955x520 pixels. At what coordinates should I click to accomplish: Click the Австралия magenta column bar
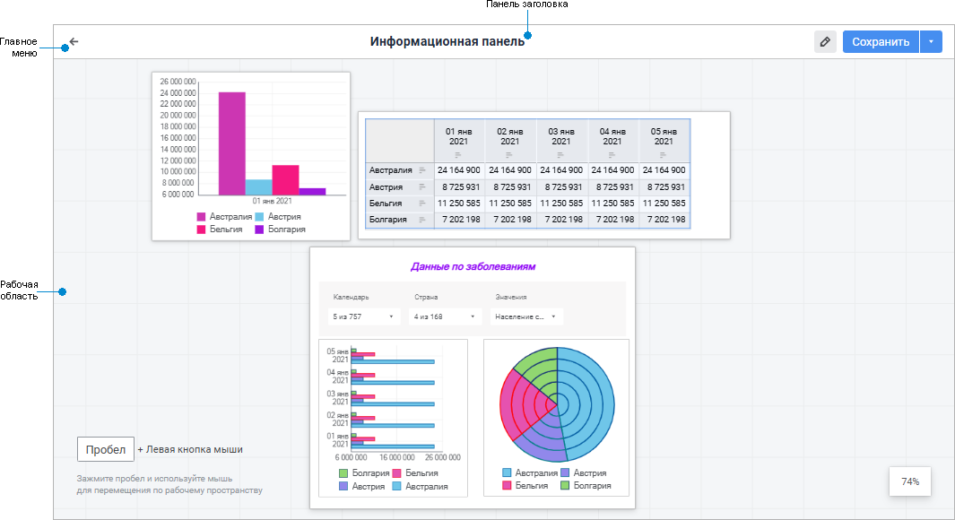click(232, 143)
